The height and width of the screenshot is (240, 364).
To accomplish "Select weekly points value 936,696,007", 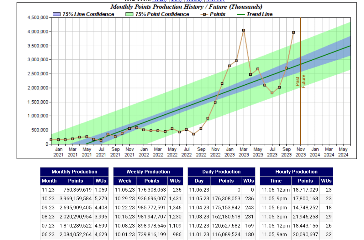I will 152,198.
